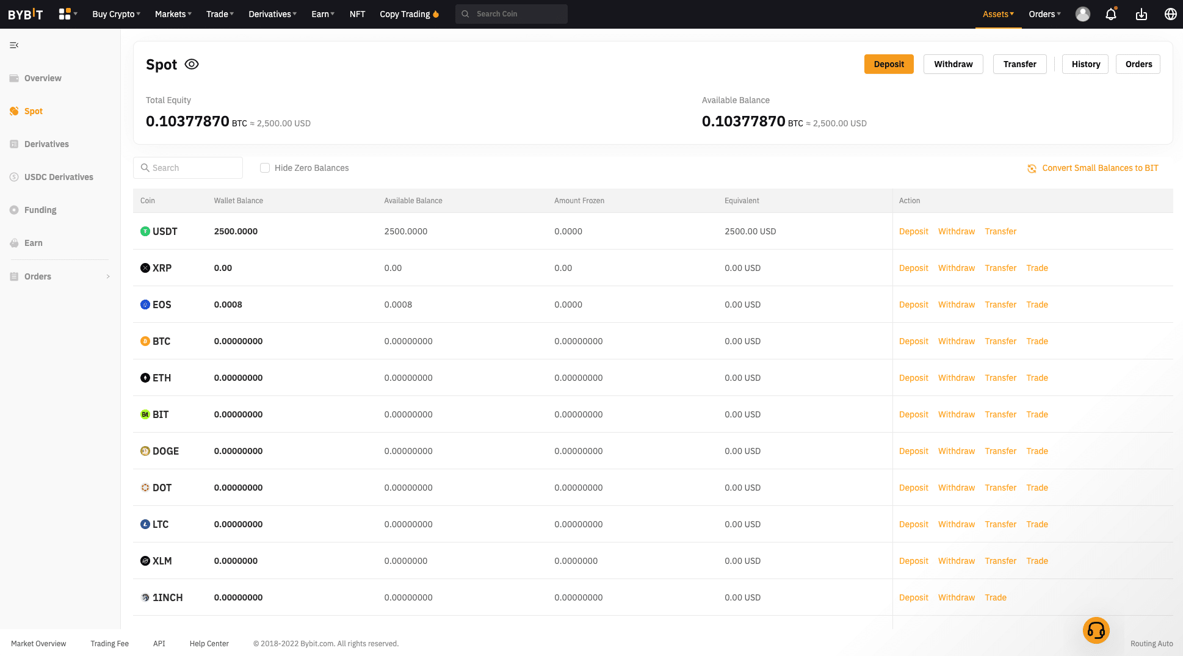Open the customer support headset chat

[1096, 630]
